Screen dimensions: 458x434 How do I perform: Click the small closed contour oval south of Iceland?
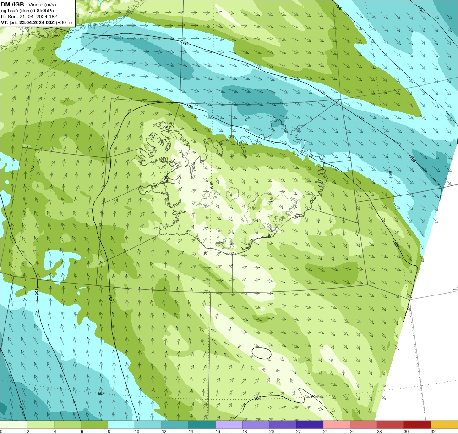point(262,353)
